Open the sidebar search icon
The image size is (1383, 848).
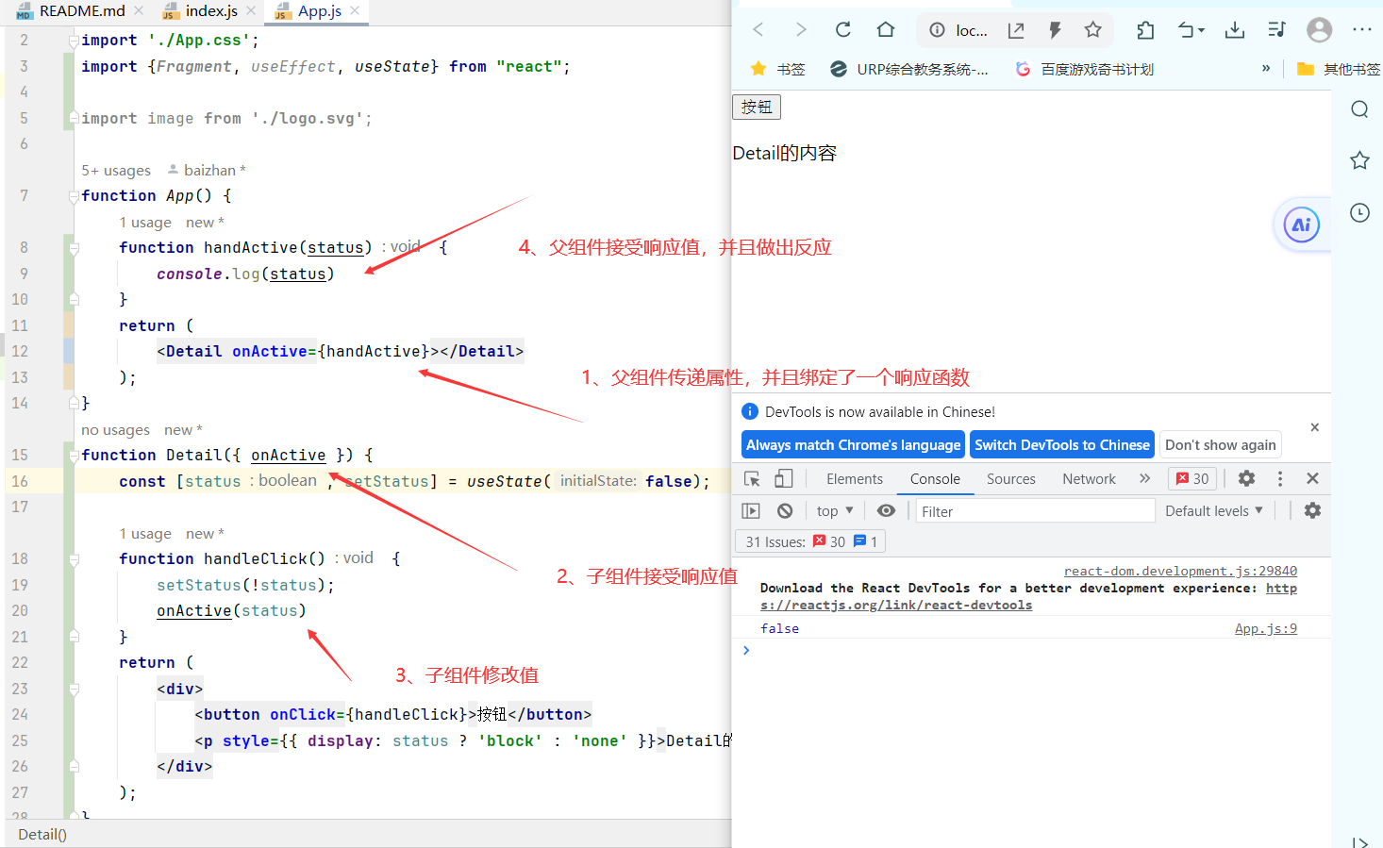pyautogui.click(x=1359, y=109)
